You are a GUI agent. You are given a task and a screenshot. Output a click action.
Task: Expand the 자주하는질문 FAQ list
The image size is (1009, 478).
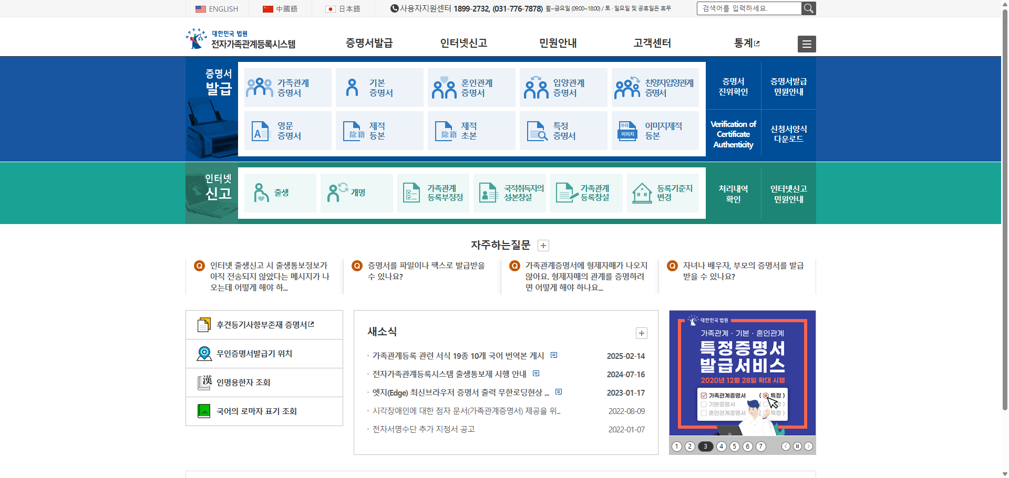click(x=543, y=245)
